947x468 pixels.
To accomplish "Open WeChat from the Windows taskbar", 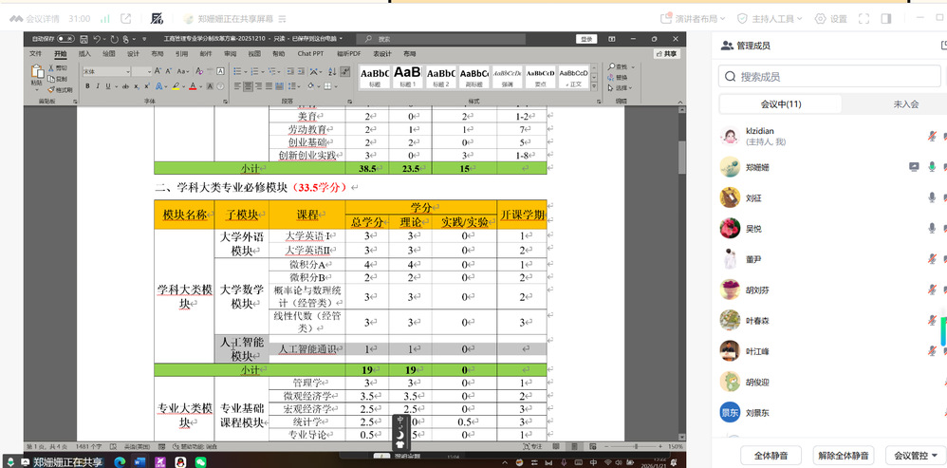I will pyautogui.click(x=200, y=461).
